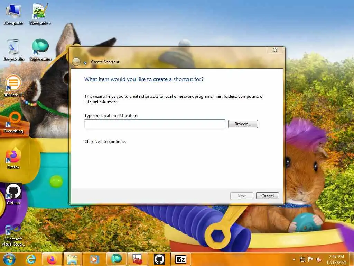Select the Everything search shortcut on desktop
The image size is (354, 266).
pyautogui.click(x=13, y=122)
